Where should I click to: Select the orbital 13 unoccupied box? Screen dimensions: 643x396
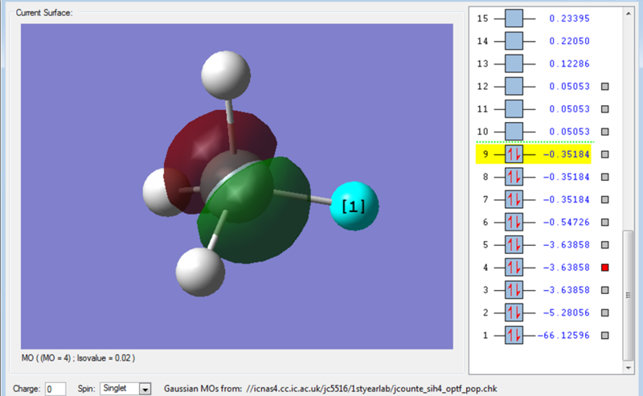click(514, 63)
